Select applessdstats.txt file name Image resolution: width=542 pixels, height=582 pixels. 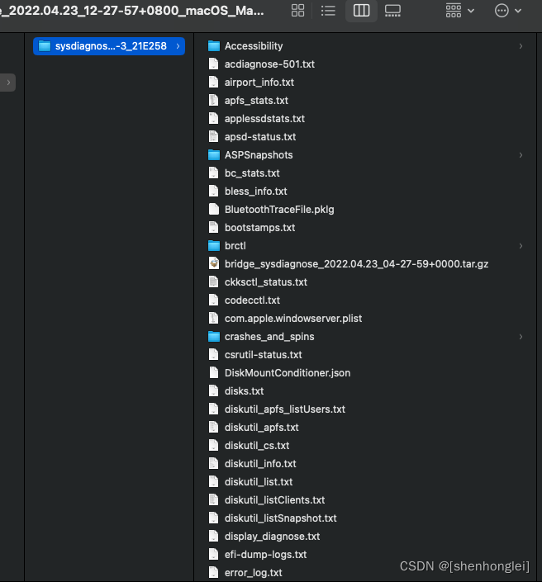point(264,119)
